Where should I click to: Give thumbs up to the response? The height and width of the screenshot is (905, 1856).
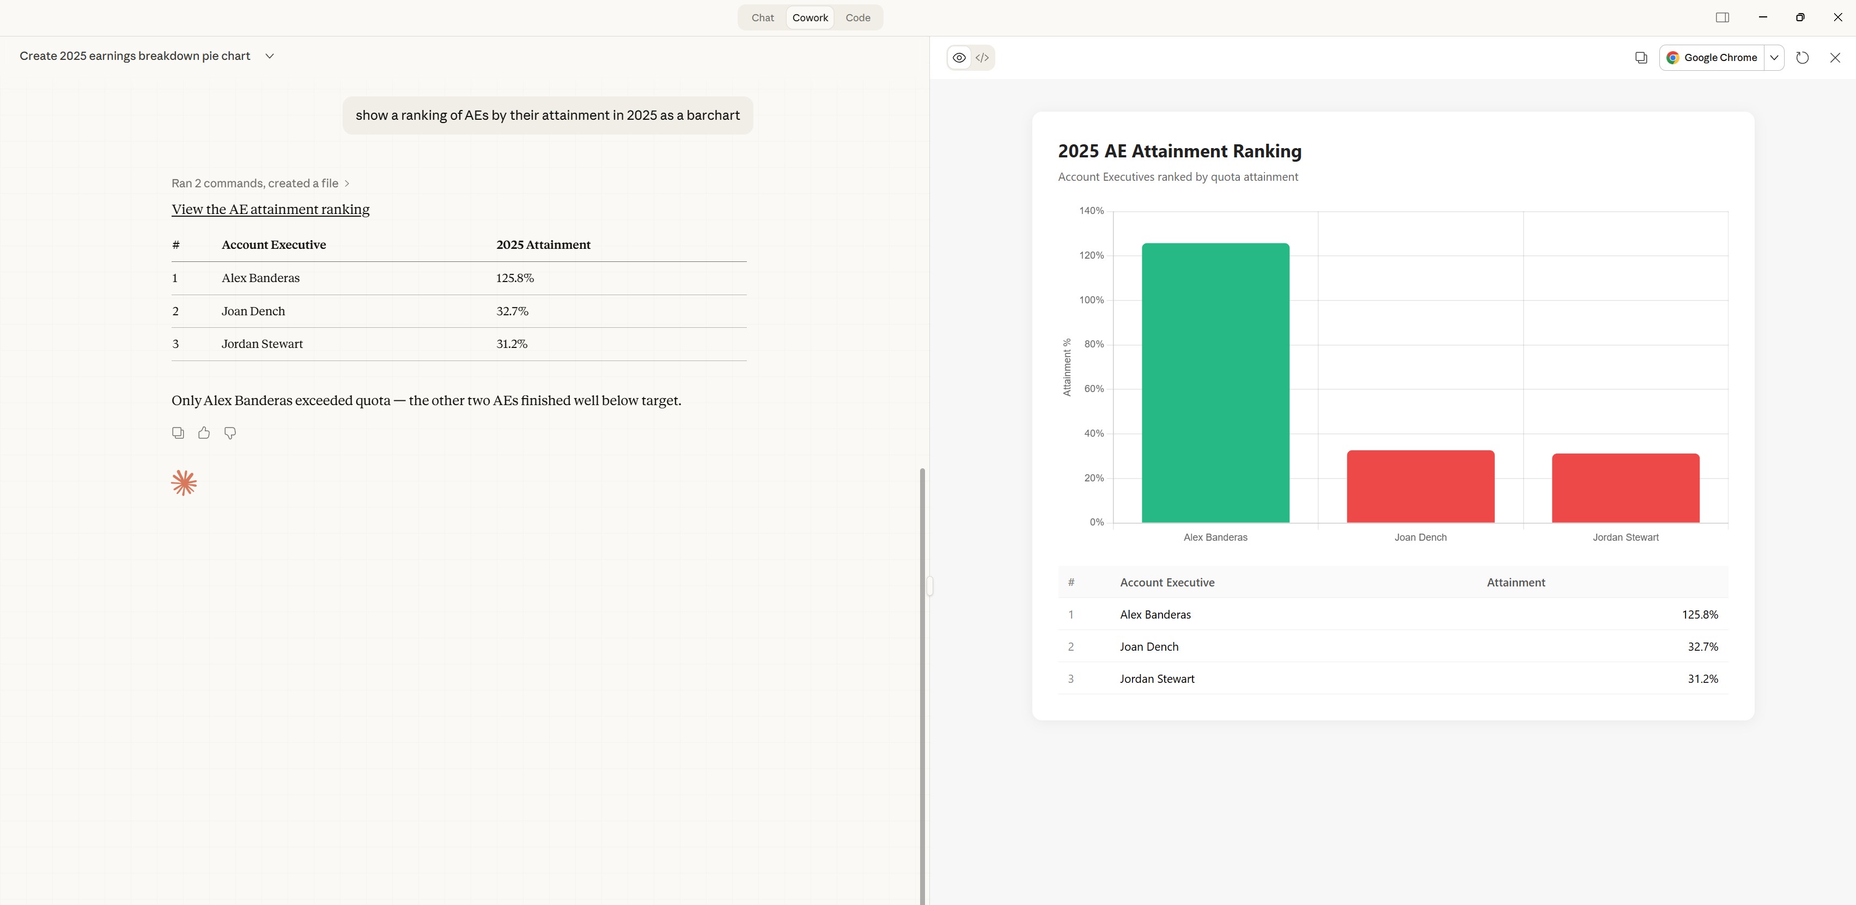(204, 433)
